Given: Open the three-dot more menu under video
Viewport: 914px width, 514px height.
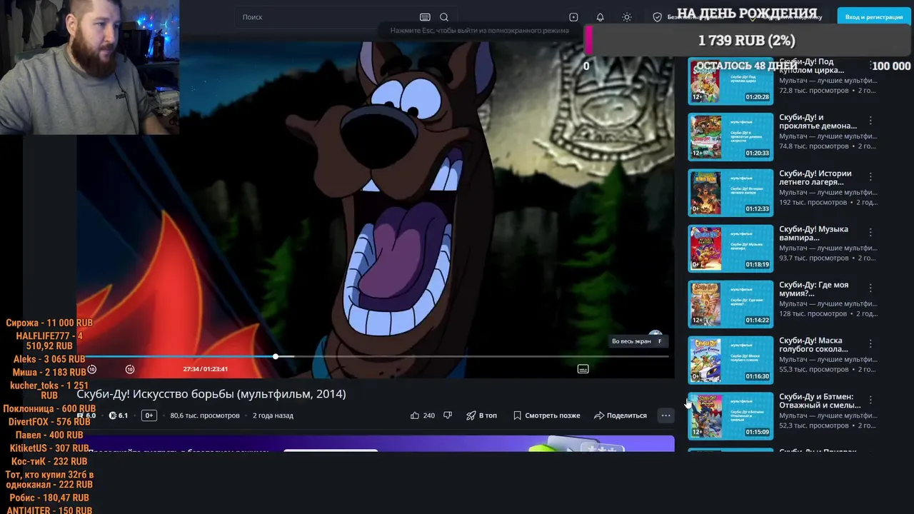Looking at the screenshot, I should (x=666, y=415).
